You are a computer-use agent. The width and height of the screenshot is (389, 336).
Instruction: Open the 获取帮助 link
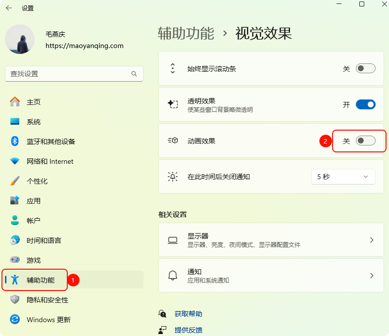tap(188, 314)
